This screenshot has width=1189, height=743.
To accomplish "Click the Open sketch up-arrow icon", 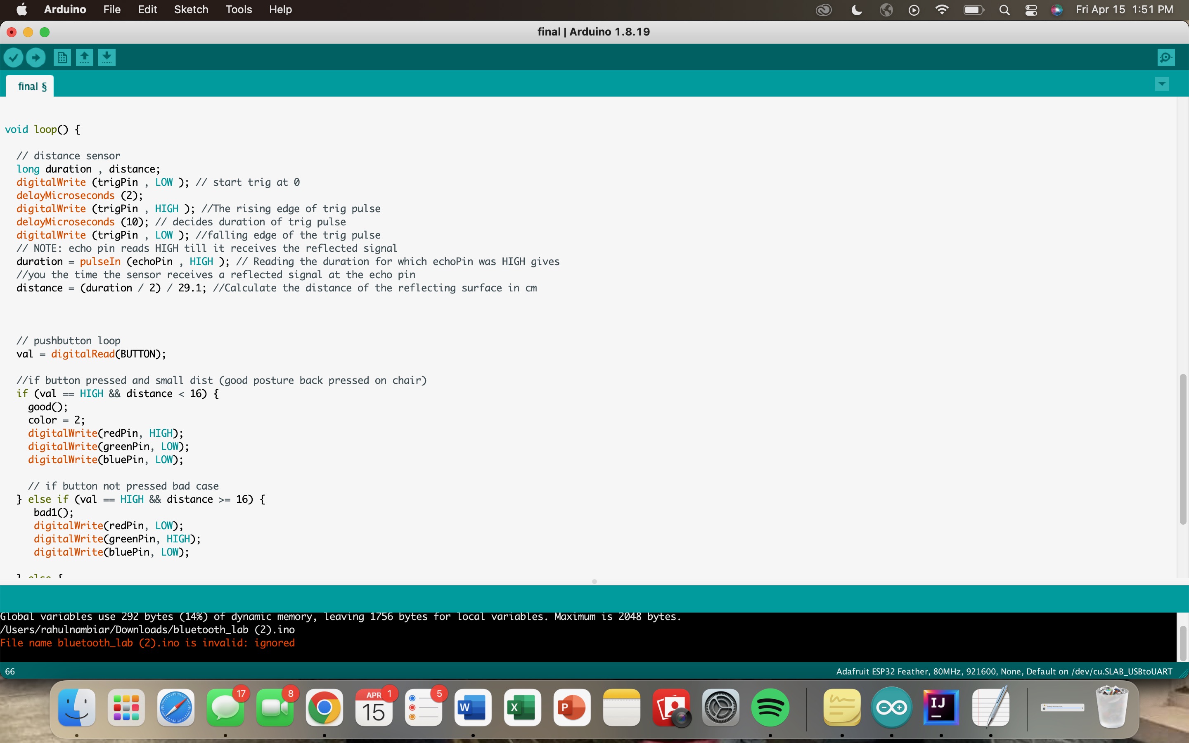I will 85,57.
